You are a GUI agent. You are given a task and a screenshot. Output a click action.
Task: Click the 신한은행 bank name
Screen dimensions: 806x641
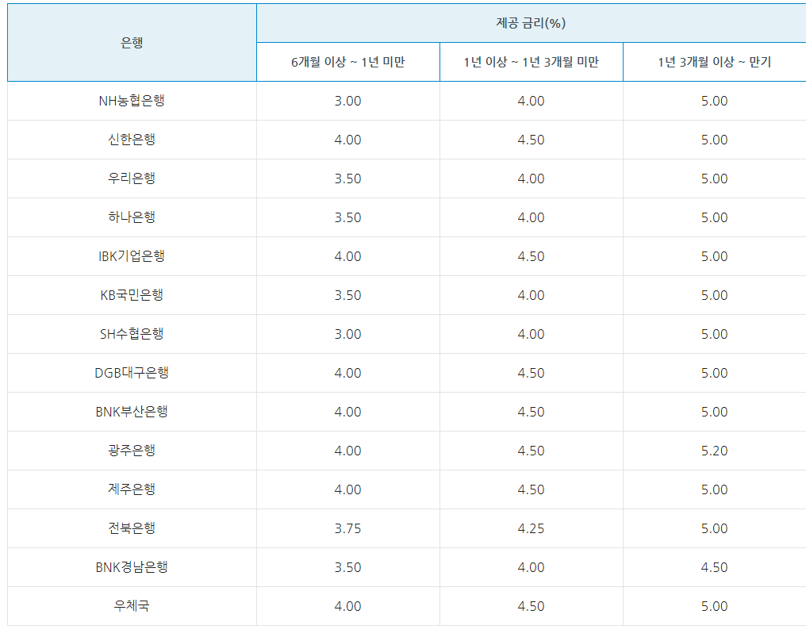[x=132, y=140]
